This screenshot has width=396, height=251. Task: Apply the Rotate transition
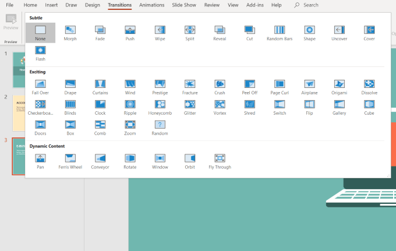(130, 161)
